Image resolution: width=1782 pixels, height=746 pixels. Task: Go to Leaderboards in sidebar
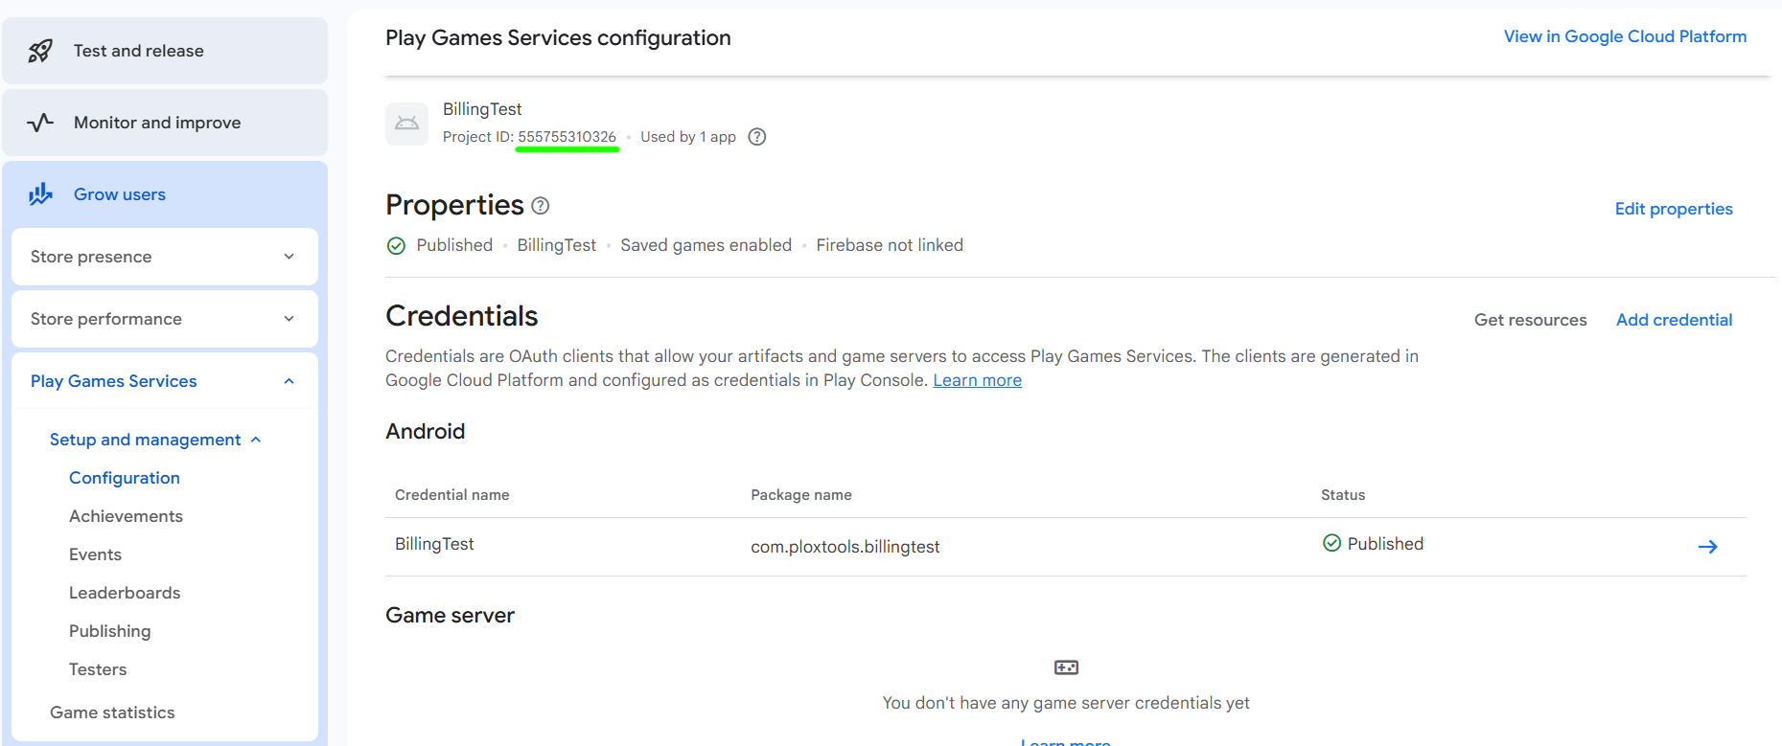125,593
